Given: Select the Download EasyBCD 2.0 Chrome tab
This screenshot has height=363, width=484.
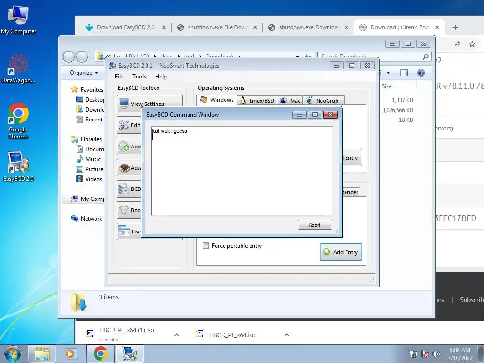Looking at the screenshot, I should [x=125, y=27].
